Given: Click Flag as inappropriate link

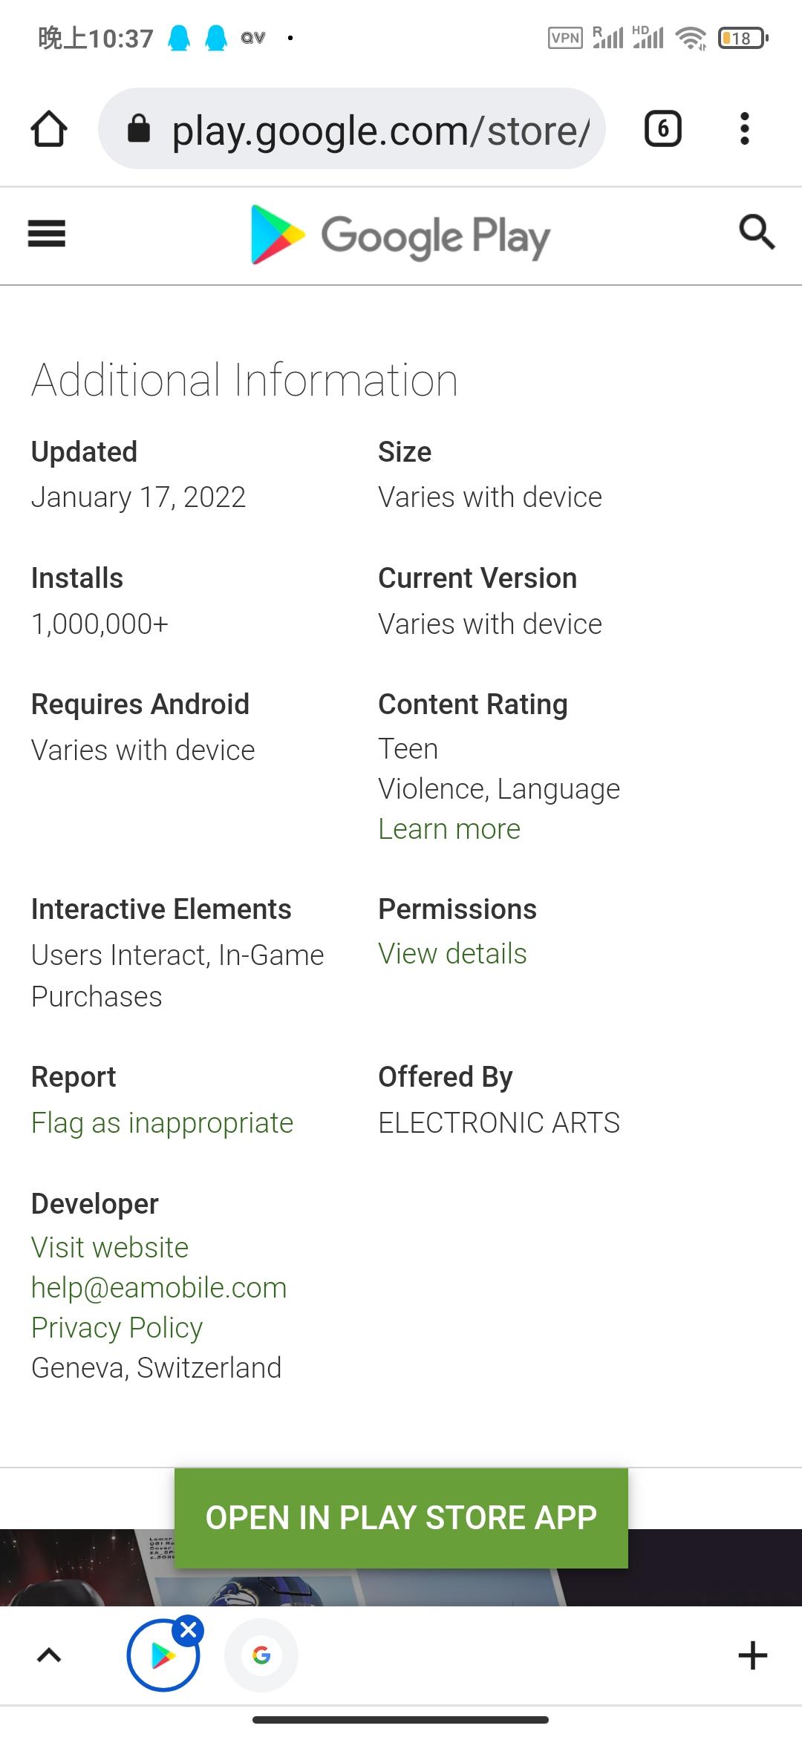Looking at the screenshot, I should tap(162, 1123).
